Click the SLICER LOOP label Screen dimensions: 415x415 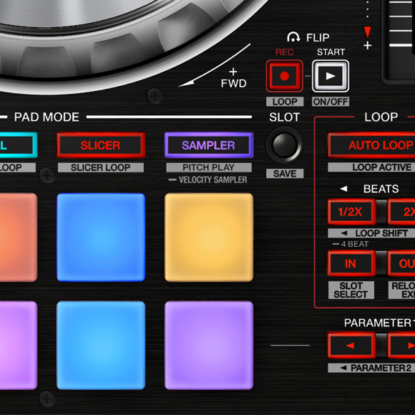pyautogui.click(x=101, y=167)
